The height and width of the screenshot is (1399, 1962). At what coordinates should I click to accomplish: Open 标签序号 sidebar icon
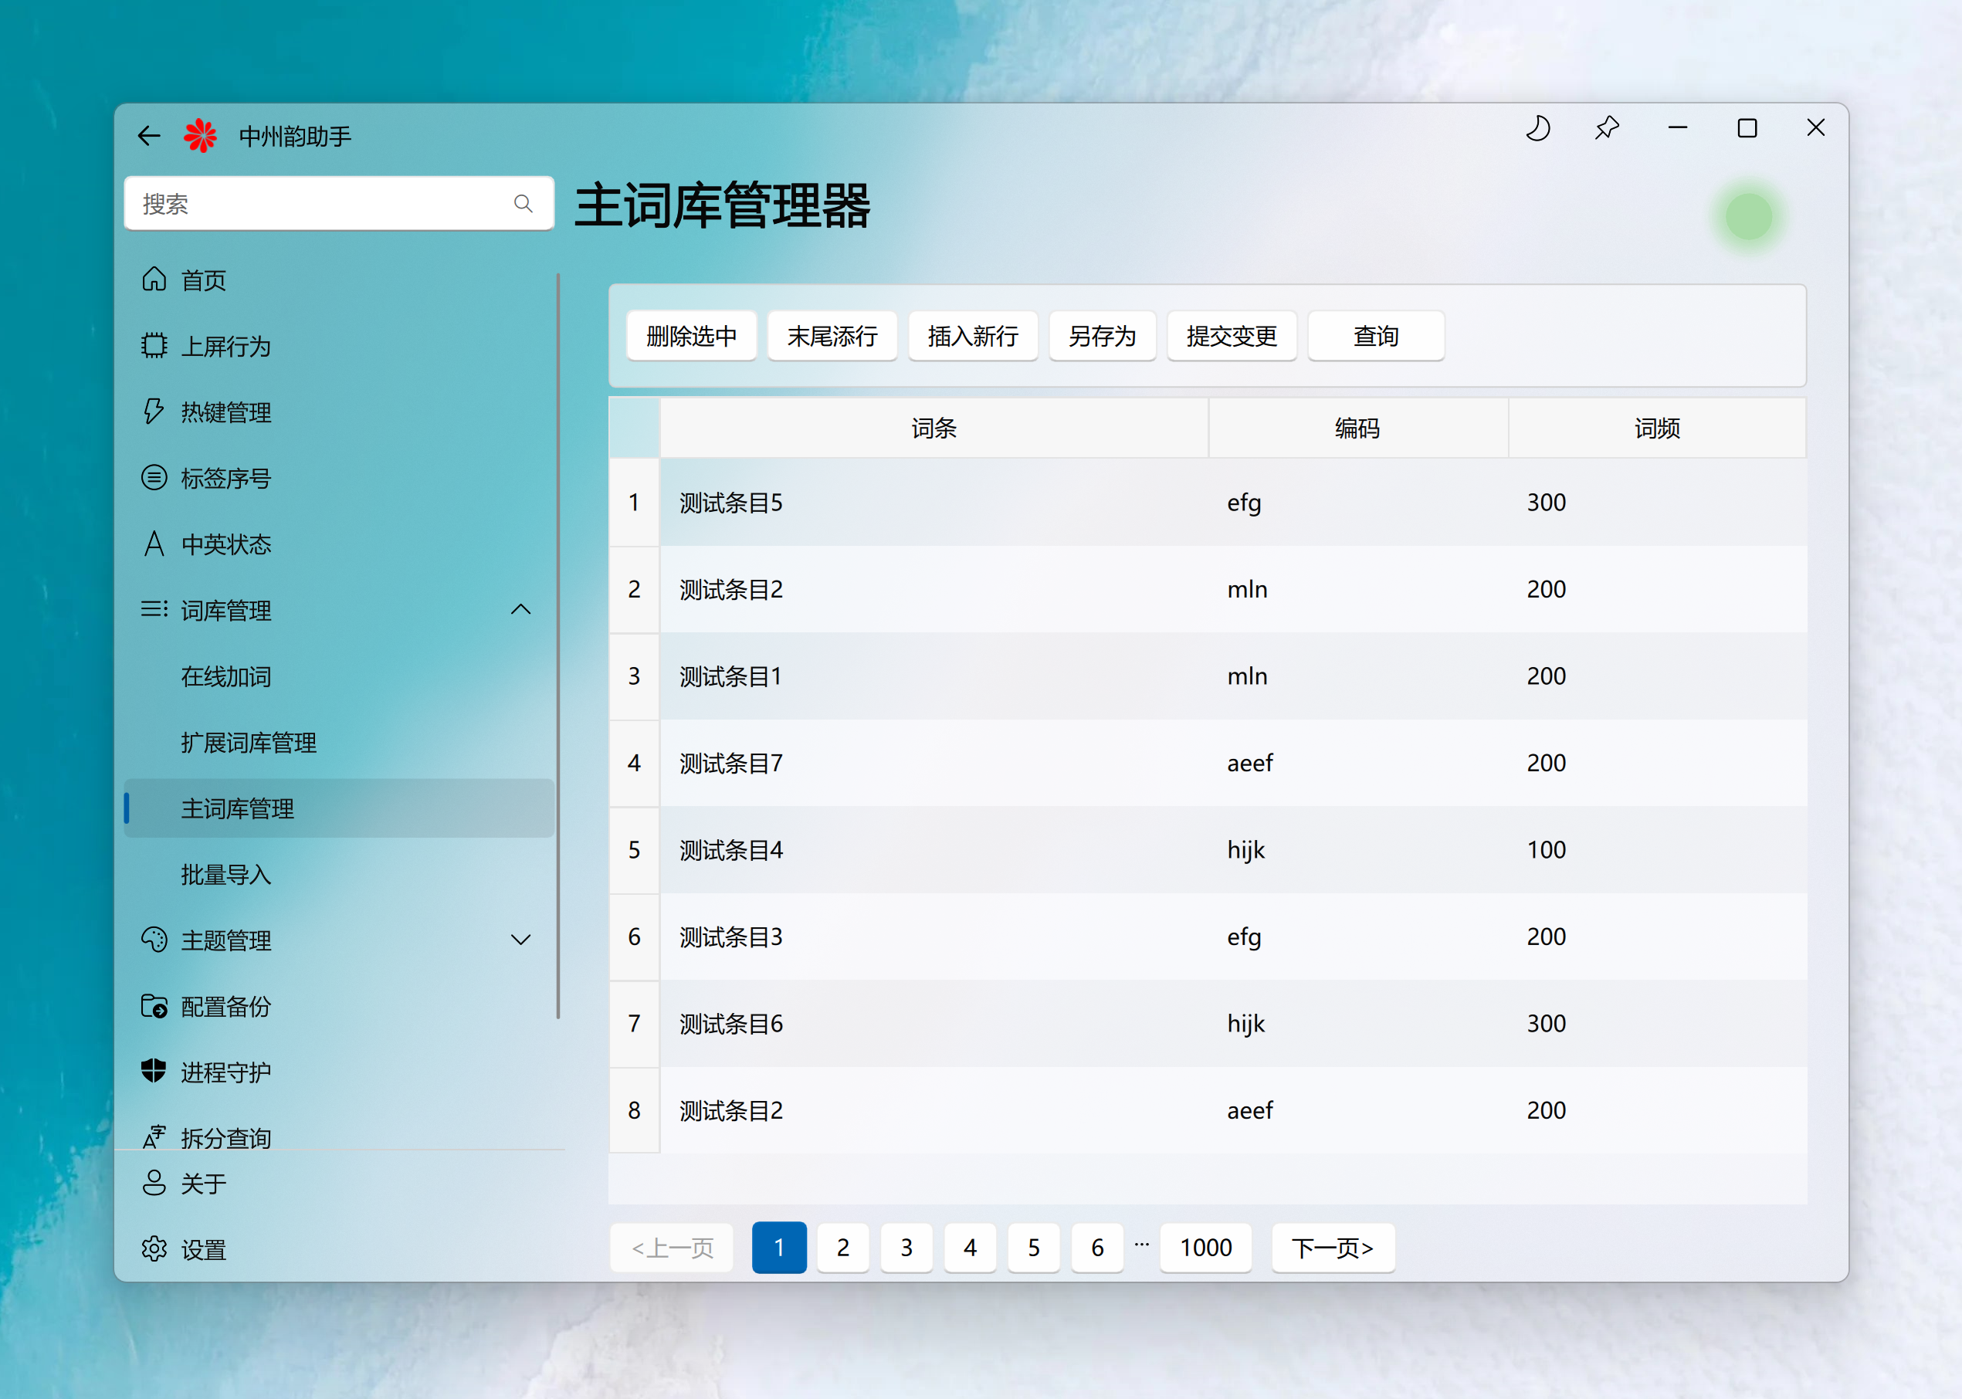pos(154,477)
